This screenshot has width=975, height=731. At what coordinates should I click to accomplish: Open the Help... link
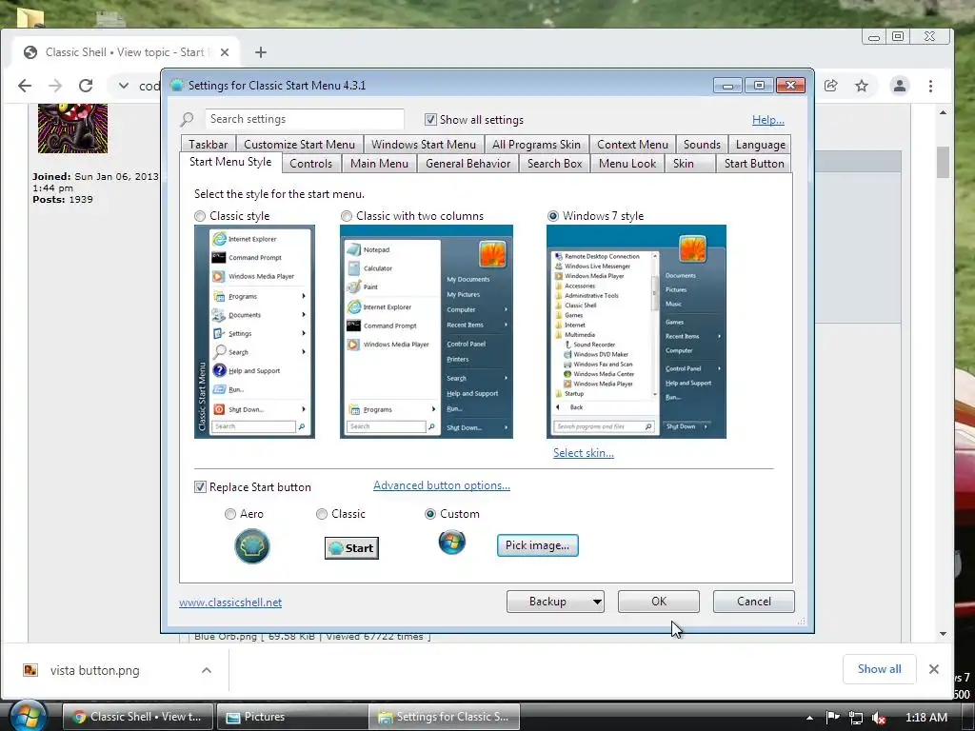coord(768,120)
